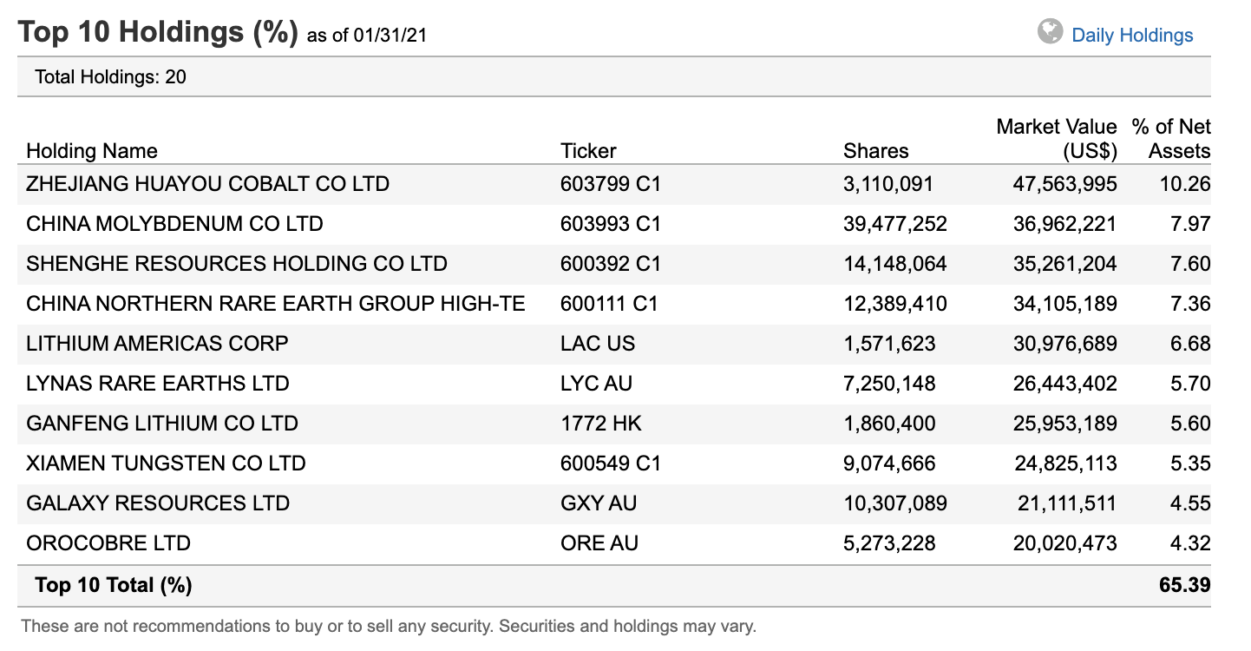
Task: Click shares value 10,307,089
Action: click(x=895, y=503)
